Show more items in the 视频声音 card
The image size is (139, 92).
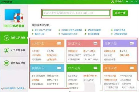(59, 68)
